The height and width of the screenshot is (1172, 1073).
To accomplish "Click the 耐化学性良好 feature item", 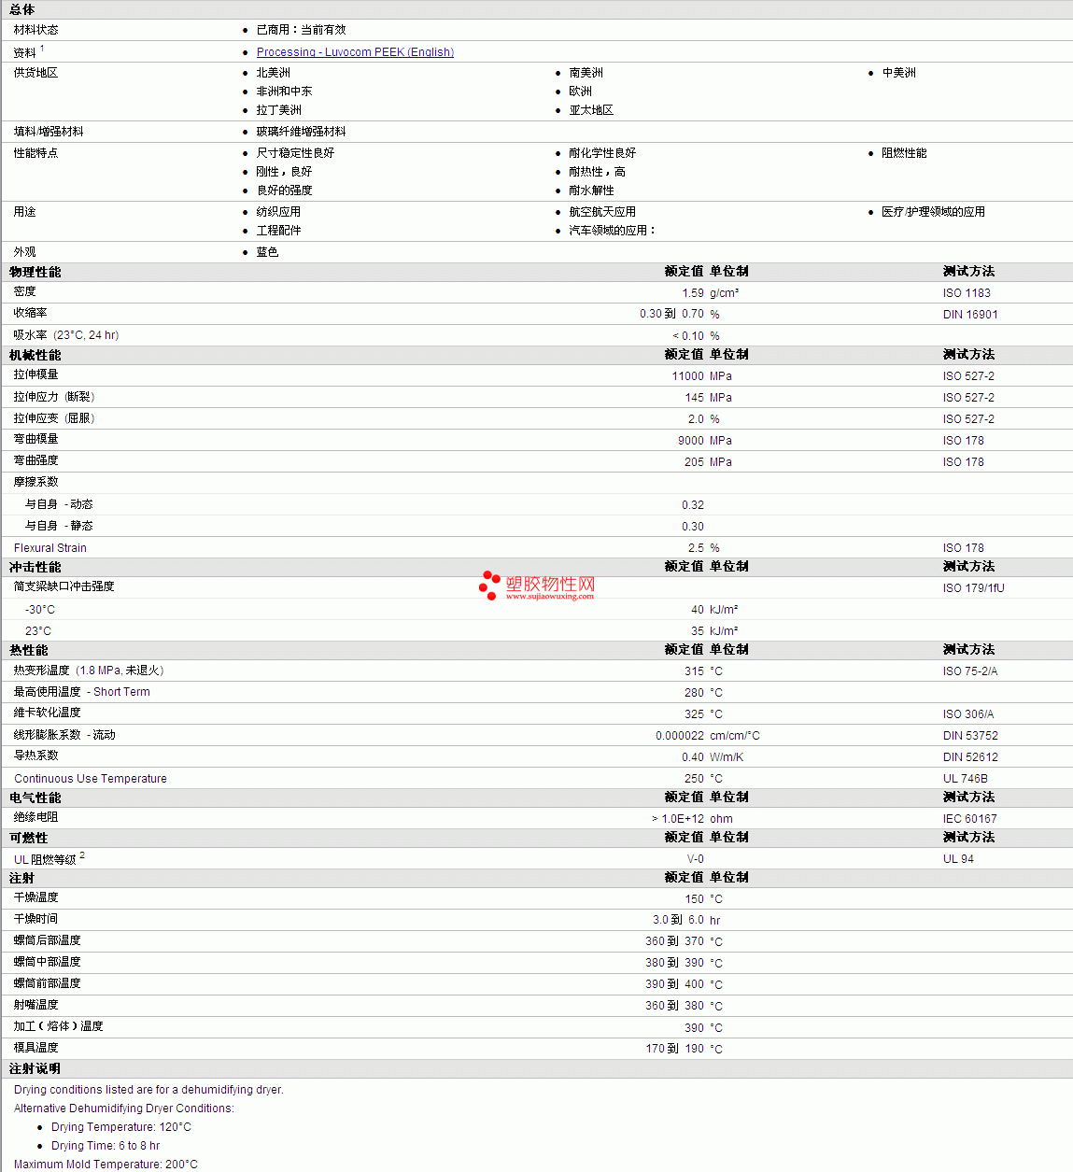I will tap(602, 153).
